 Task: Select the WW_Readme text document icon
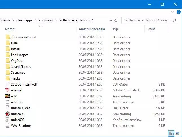(8, 125)
